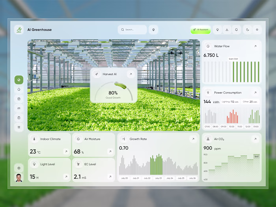Viewport: 276px width, 207px height.
Task: Switch to dark mode with moon icon
Action: tap(248, 30)
